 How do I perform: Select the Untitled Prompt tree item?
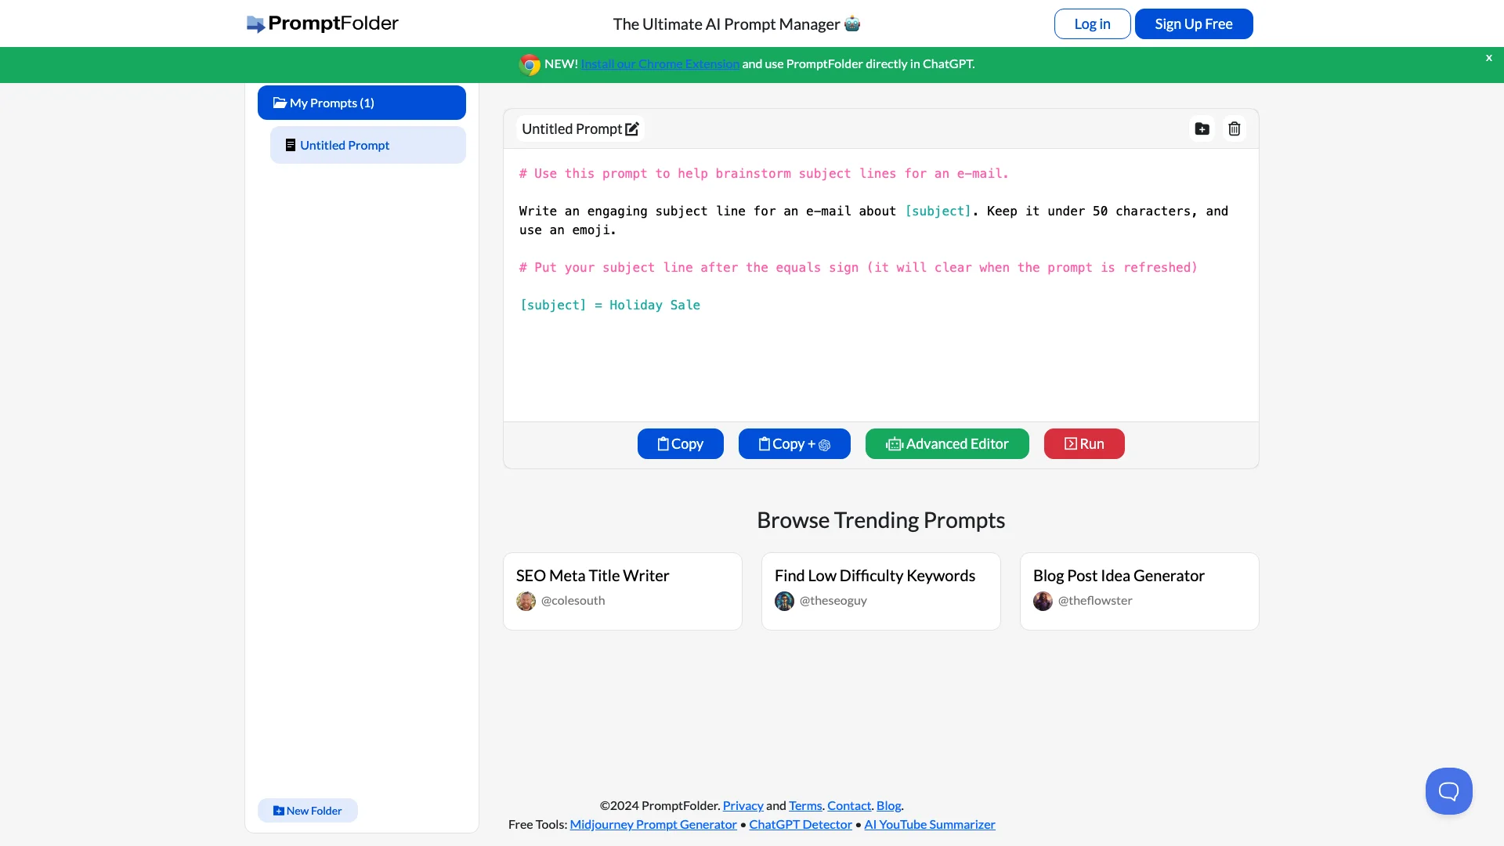(367, 145)
